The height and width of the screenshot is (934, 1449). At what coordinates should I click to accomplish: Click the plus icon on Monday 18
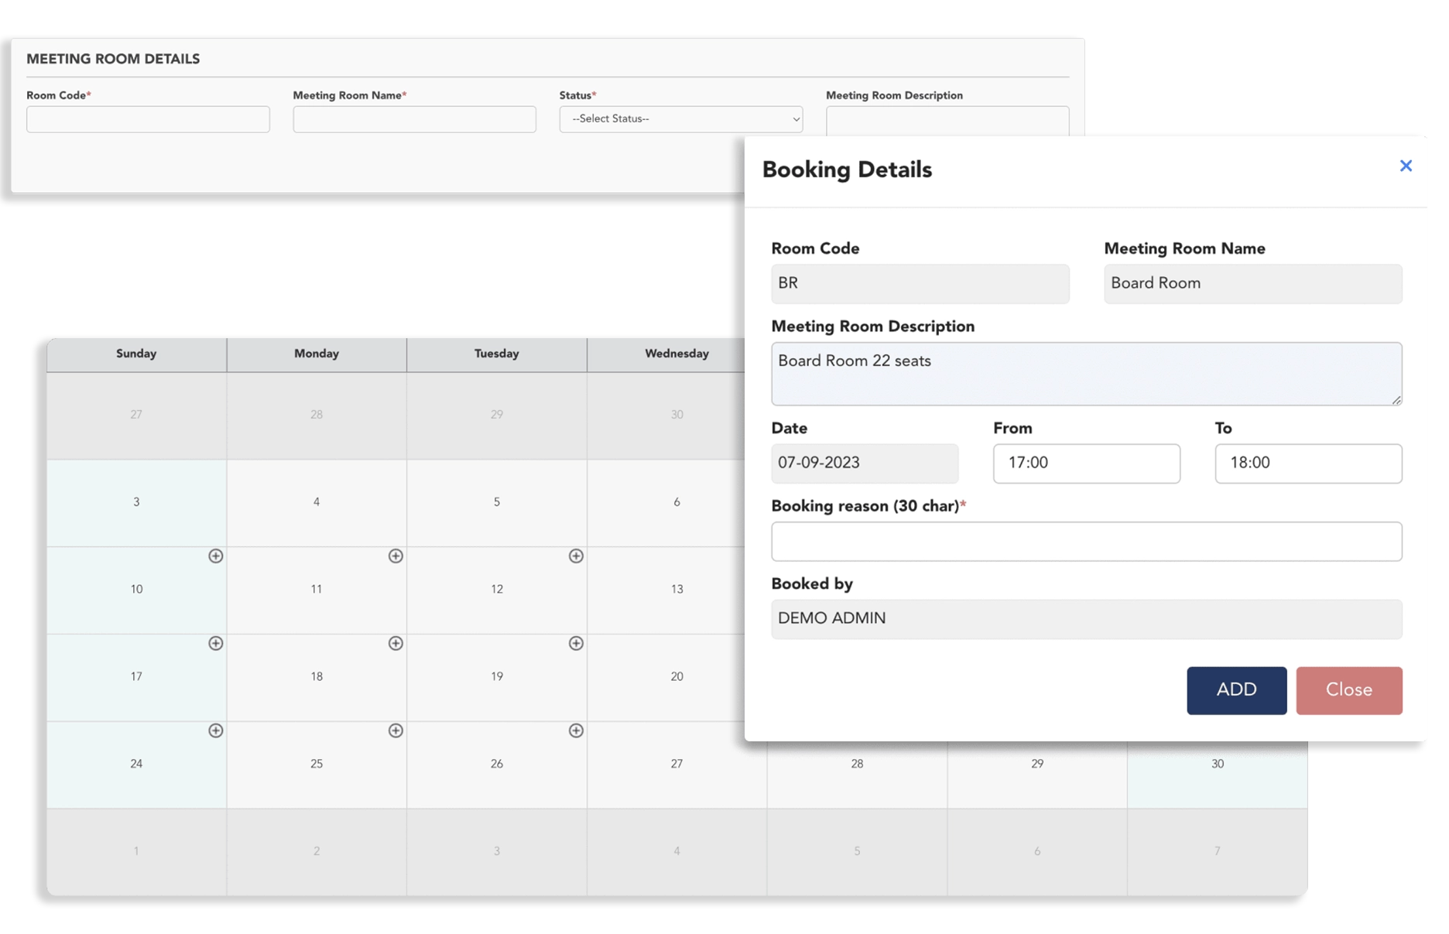(396, 644)
